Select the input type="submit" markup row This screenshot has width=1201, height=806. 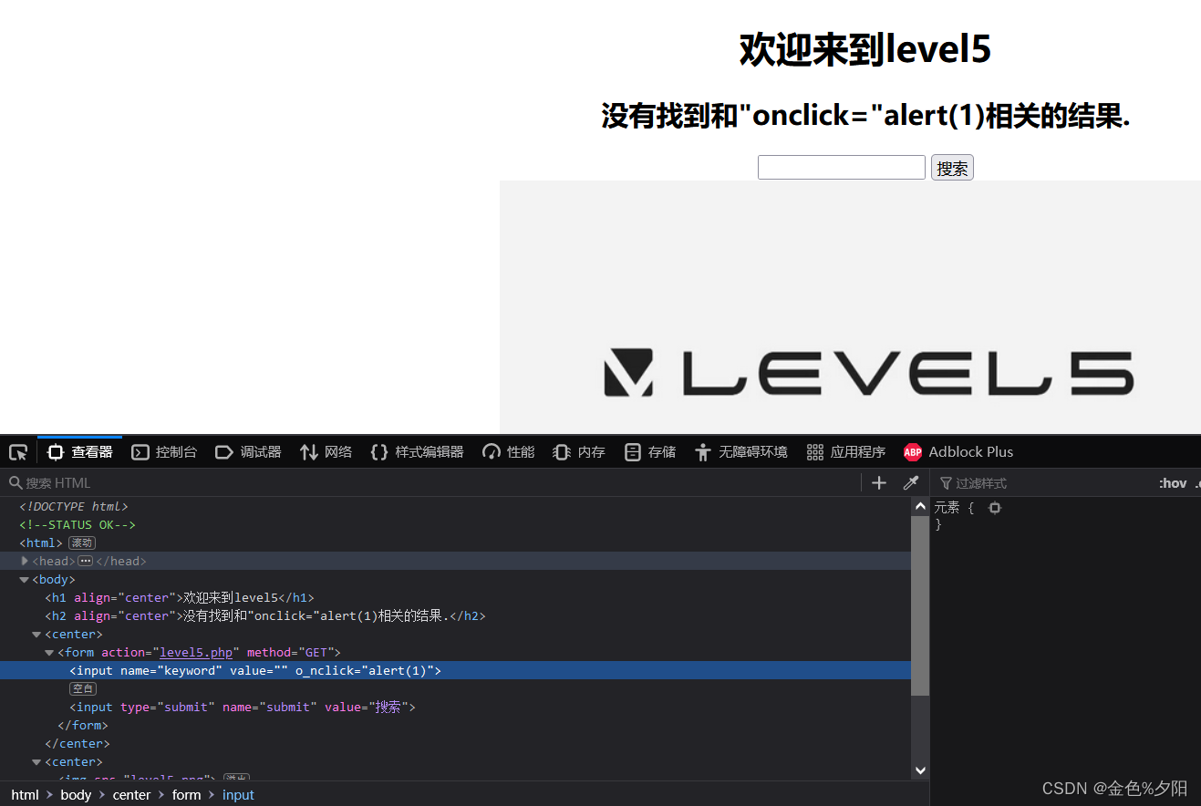pos(455,707)
